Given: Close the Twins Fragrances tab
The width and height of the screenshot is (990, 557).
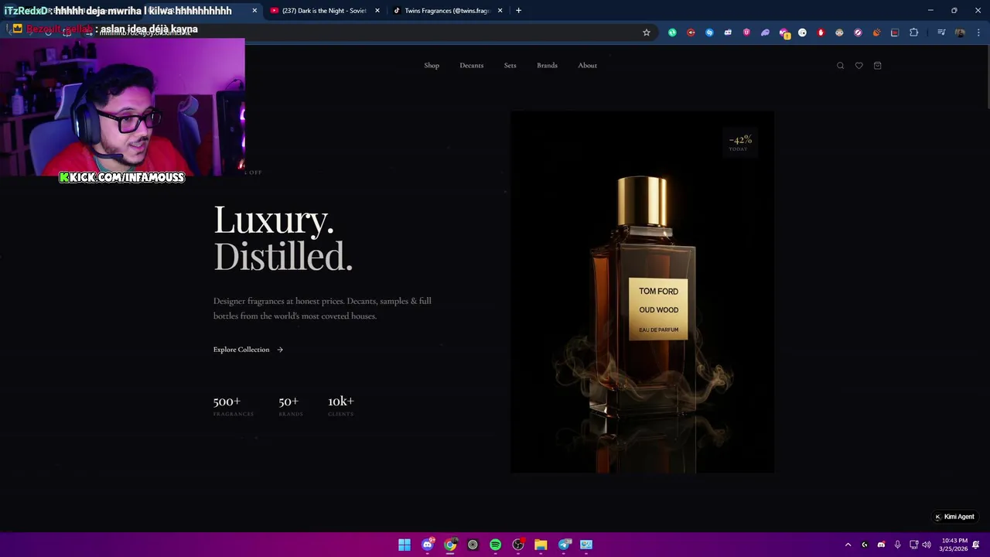Looking at the screenshot, I should click(x=500, y=11).
